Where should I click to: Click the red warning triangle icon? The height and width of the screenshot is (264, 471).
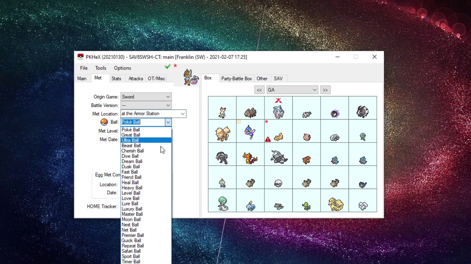(x=268, y=139)
